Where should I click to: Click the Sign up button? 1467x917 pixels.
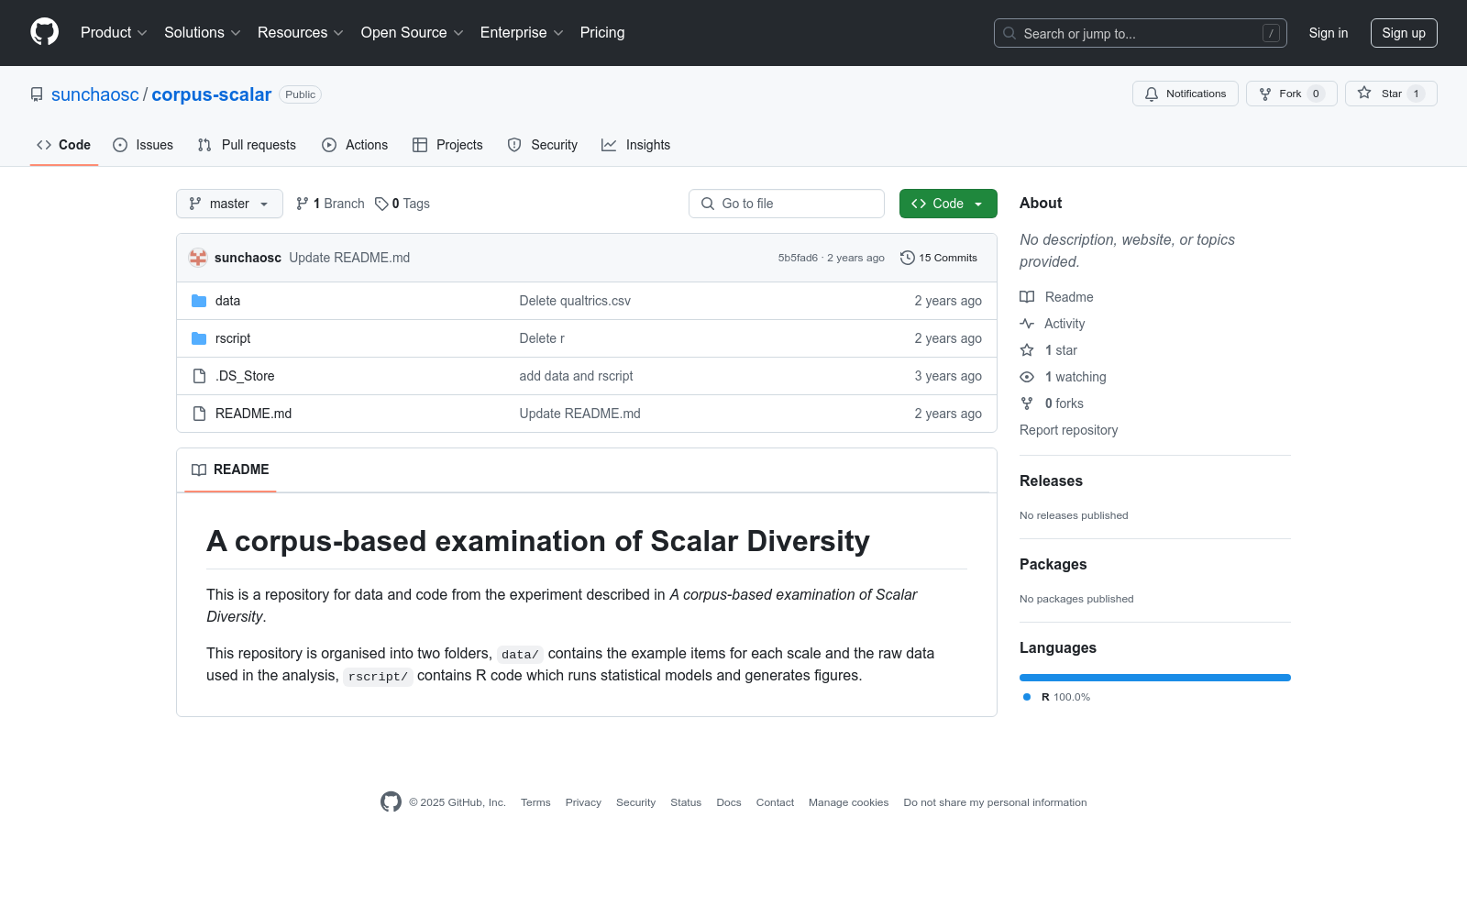click(x=1404, y=33)
